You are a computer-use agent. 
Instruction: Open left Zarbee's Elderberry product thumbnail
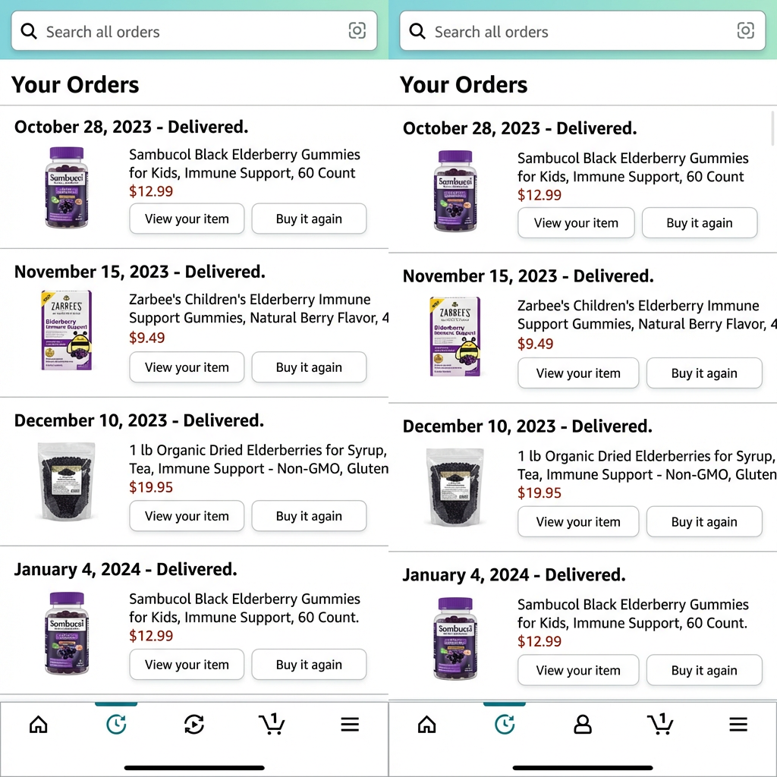point(67,331)
